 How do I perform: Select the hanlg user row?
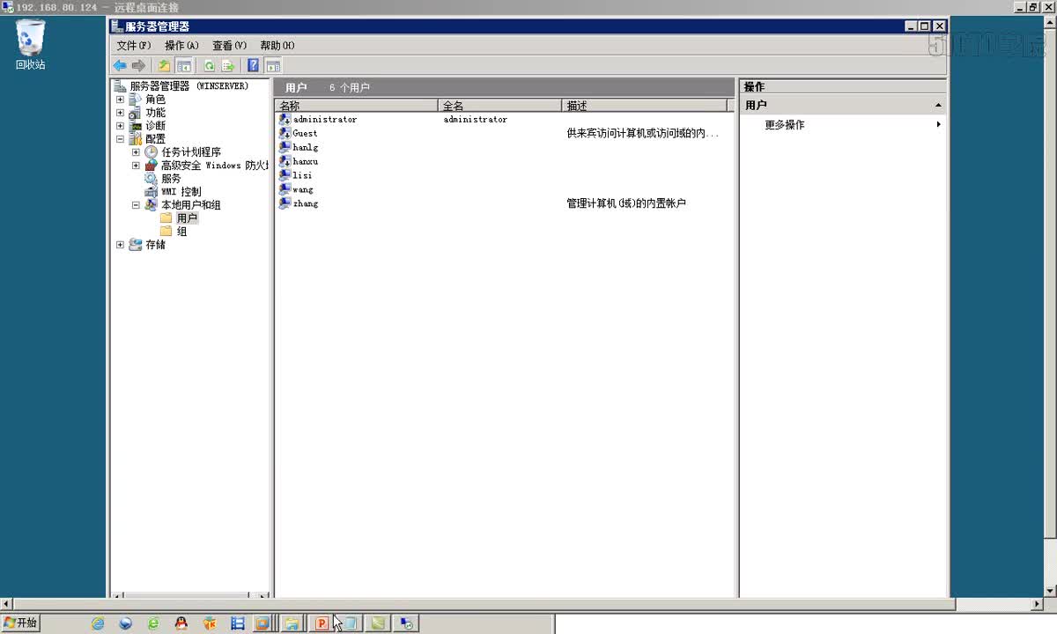tap(305, 147)
